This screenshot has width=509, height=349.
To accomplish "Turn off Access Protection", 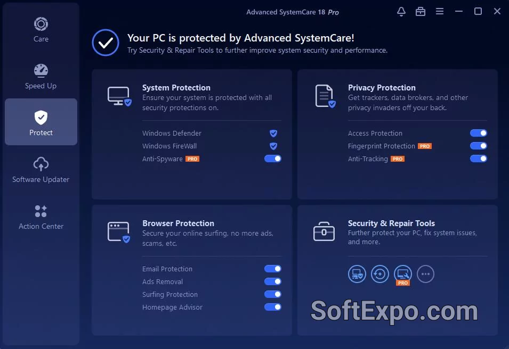I will [x=478, y=133].
